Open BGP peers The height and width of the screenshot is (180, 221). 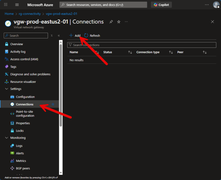[23, 168]
